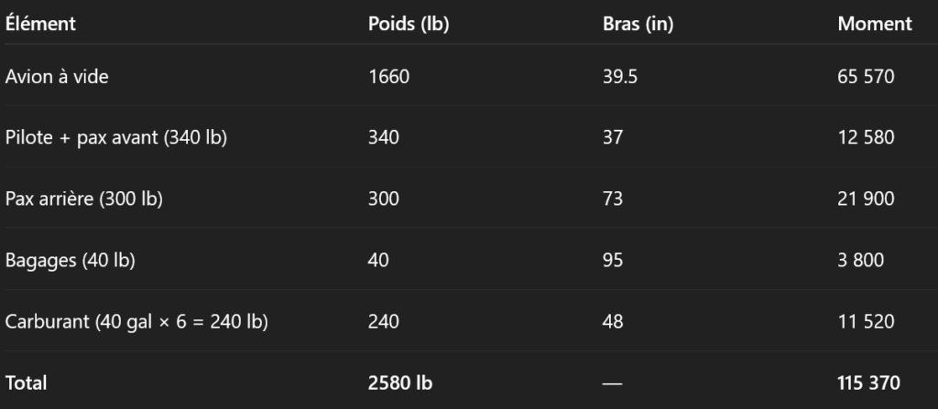The image size is (938, 409).
Task: Select the Pax arrière (300 lb) label
Action: pos(84,199)
